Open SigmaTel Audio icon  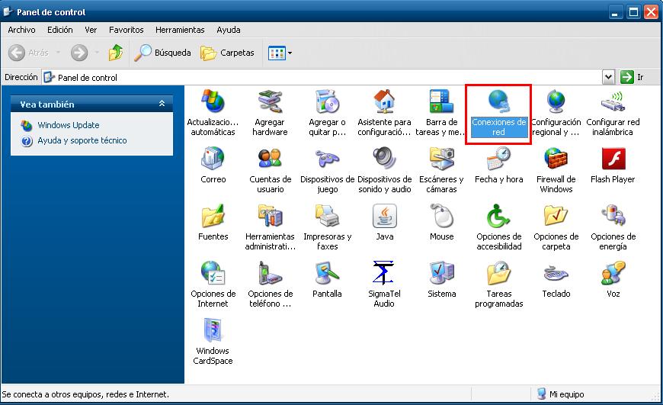pos(384,273)
